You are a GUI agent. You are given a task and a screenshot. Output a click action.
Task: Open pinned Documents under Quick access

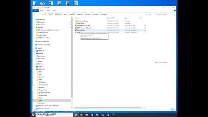[x=42, y=22]
